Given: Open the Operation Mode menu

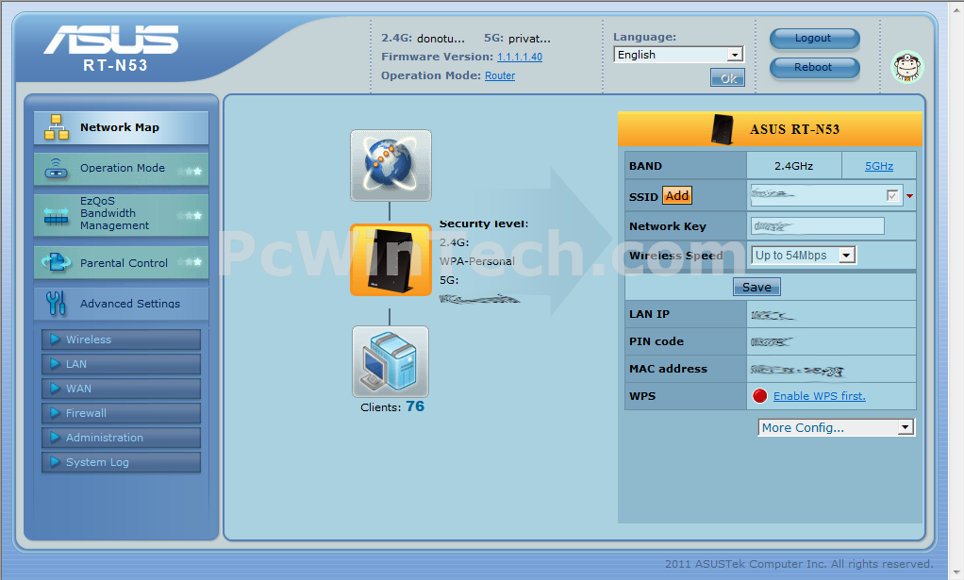Looking at the screenshot, I should pos(121,169).
